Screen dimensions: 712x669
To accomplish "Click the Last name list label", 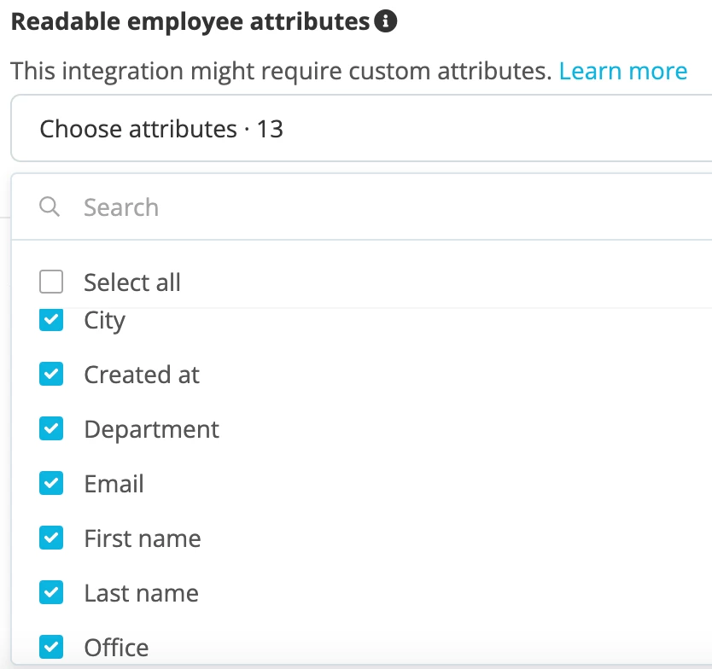I will click(x=142, y=593).
